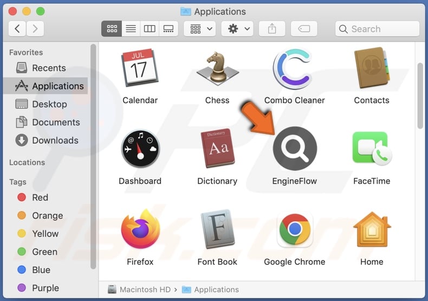The width and height of the screenshot is (428, 301).
Task: Filter by the Yellow tag
Action: tap(46, 234)
